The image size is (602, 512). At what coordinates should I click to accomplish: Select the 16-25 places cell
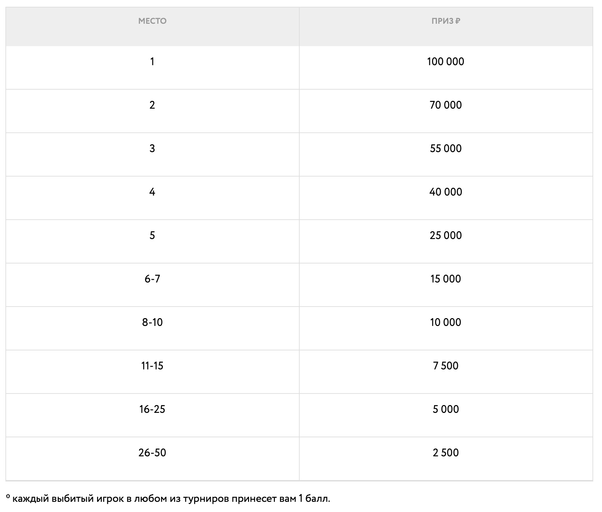[x=152, y=409]
